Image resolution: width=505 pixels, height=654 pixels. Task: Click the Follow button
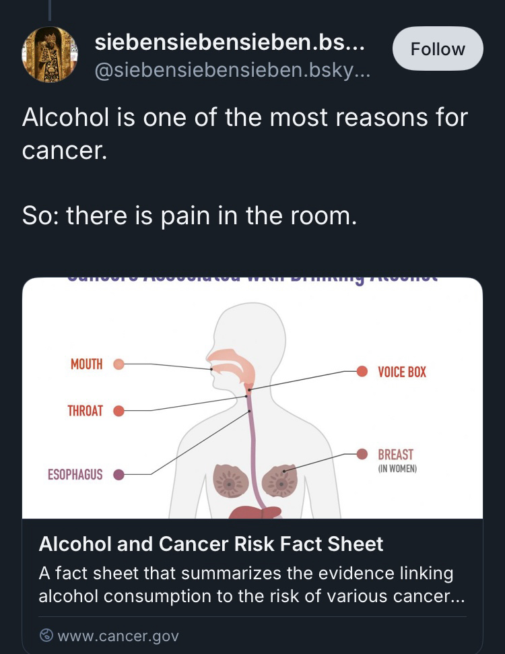tap(438, 49)
